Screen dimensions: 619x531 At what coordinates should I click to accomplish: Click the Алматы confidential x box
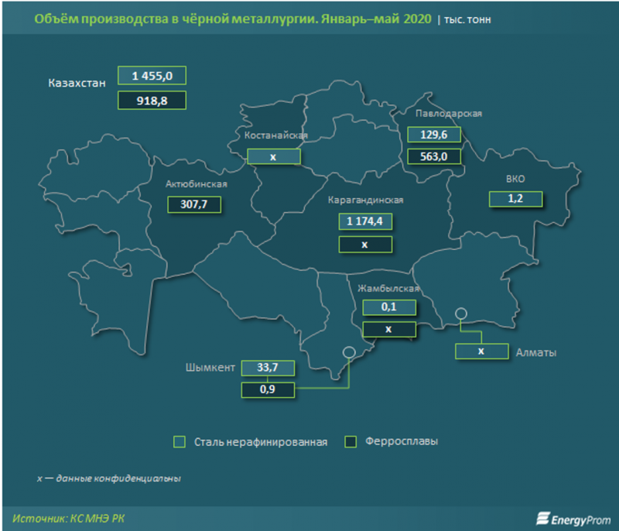tap(481, 351)
